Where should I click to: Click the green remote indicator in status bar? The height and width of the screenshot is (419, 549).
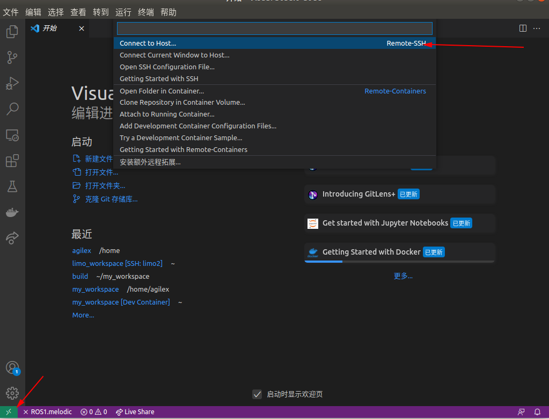coord(8,411)
